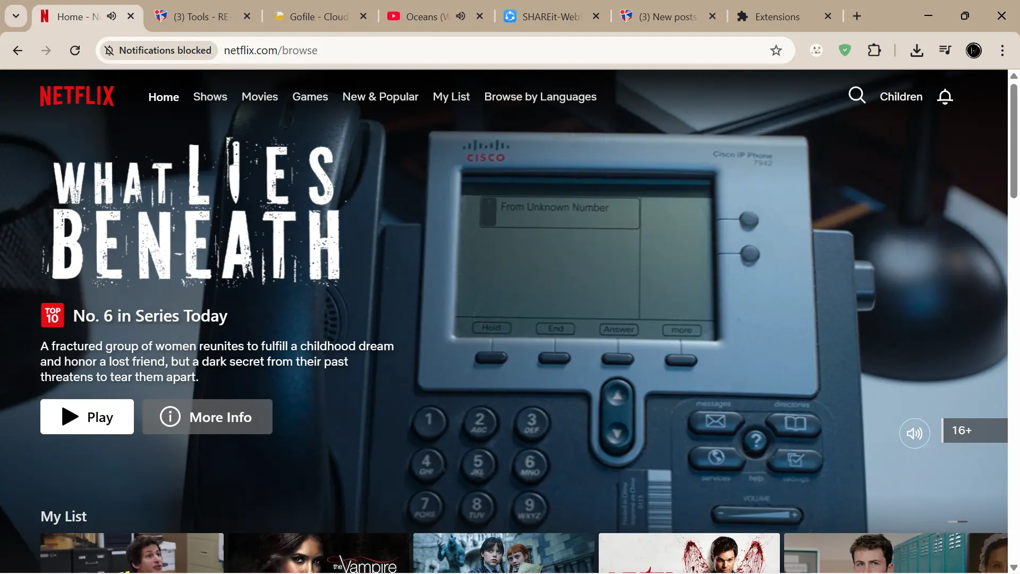1020x574 pixels.
Task: Reload the Netflix page
Action: (x=75, y=50)
